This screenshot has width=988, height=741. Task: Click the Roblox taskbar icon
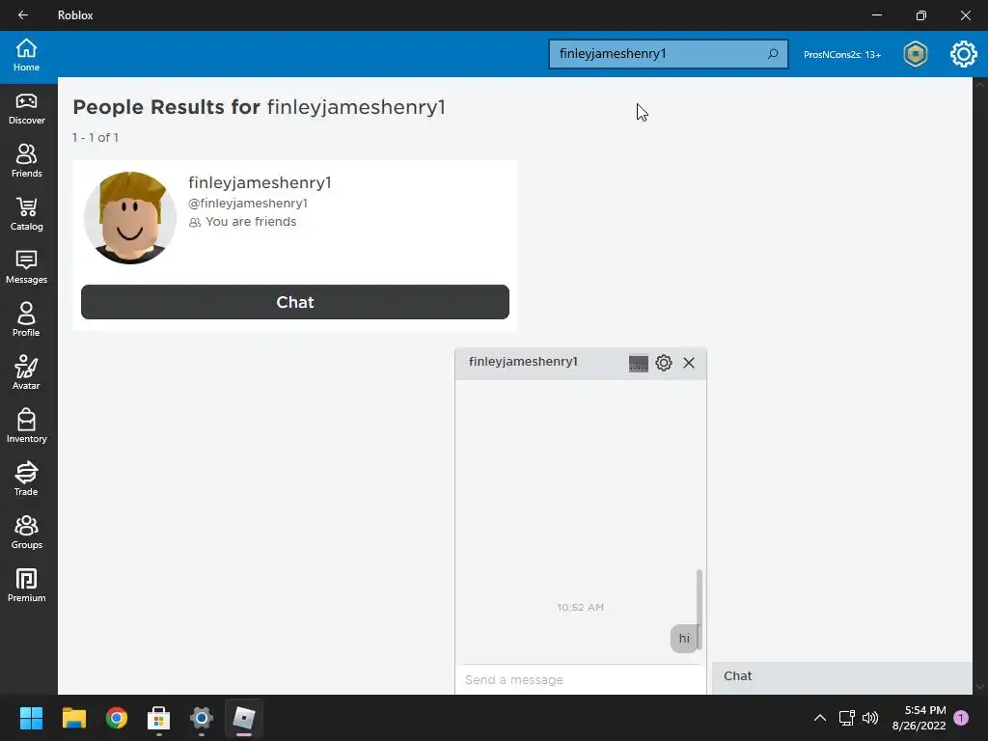click(244, 718)
